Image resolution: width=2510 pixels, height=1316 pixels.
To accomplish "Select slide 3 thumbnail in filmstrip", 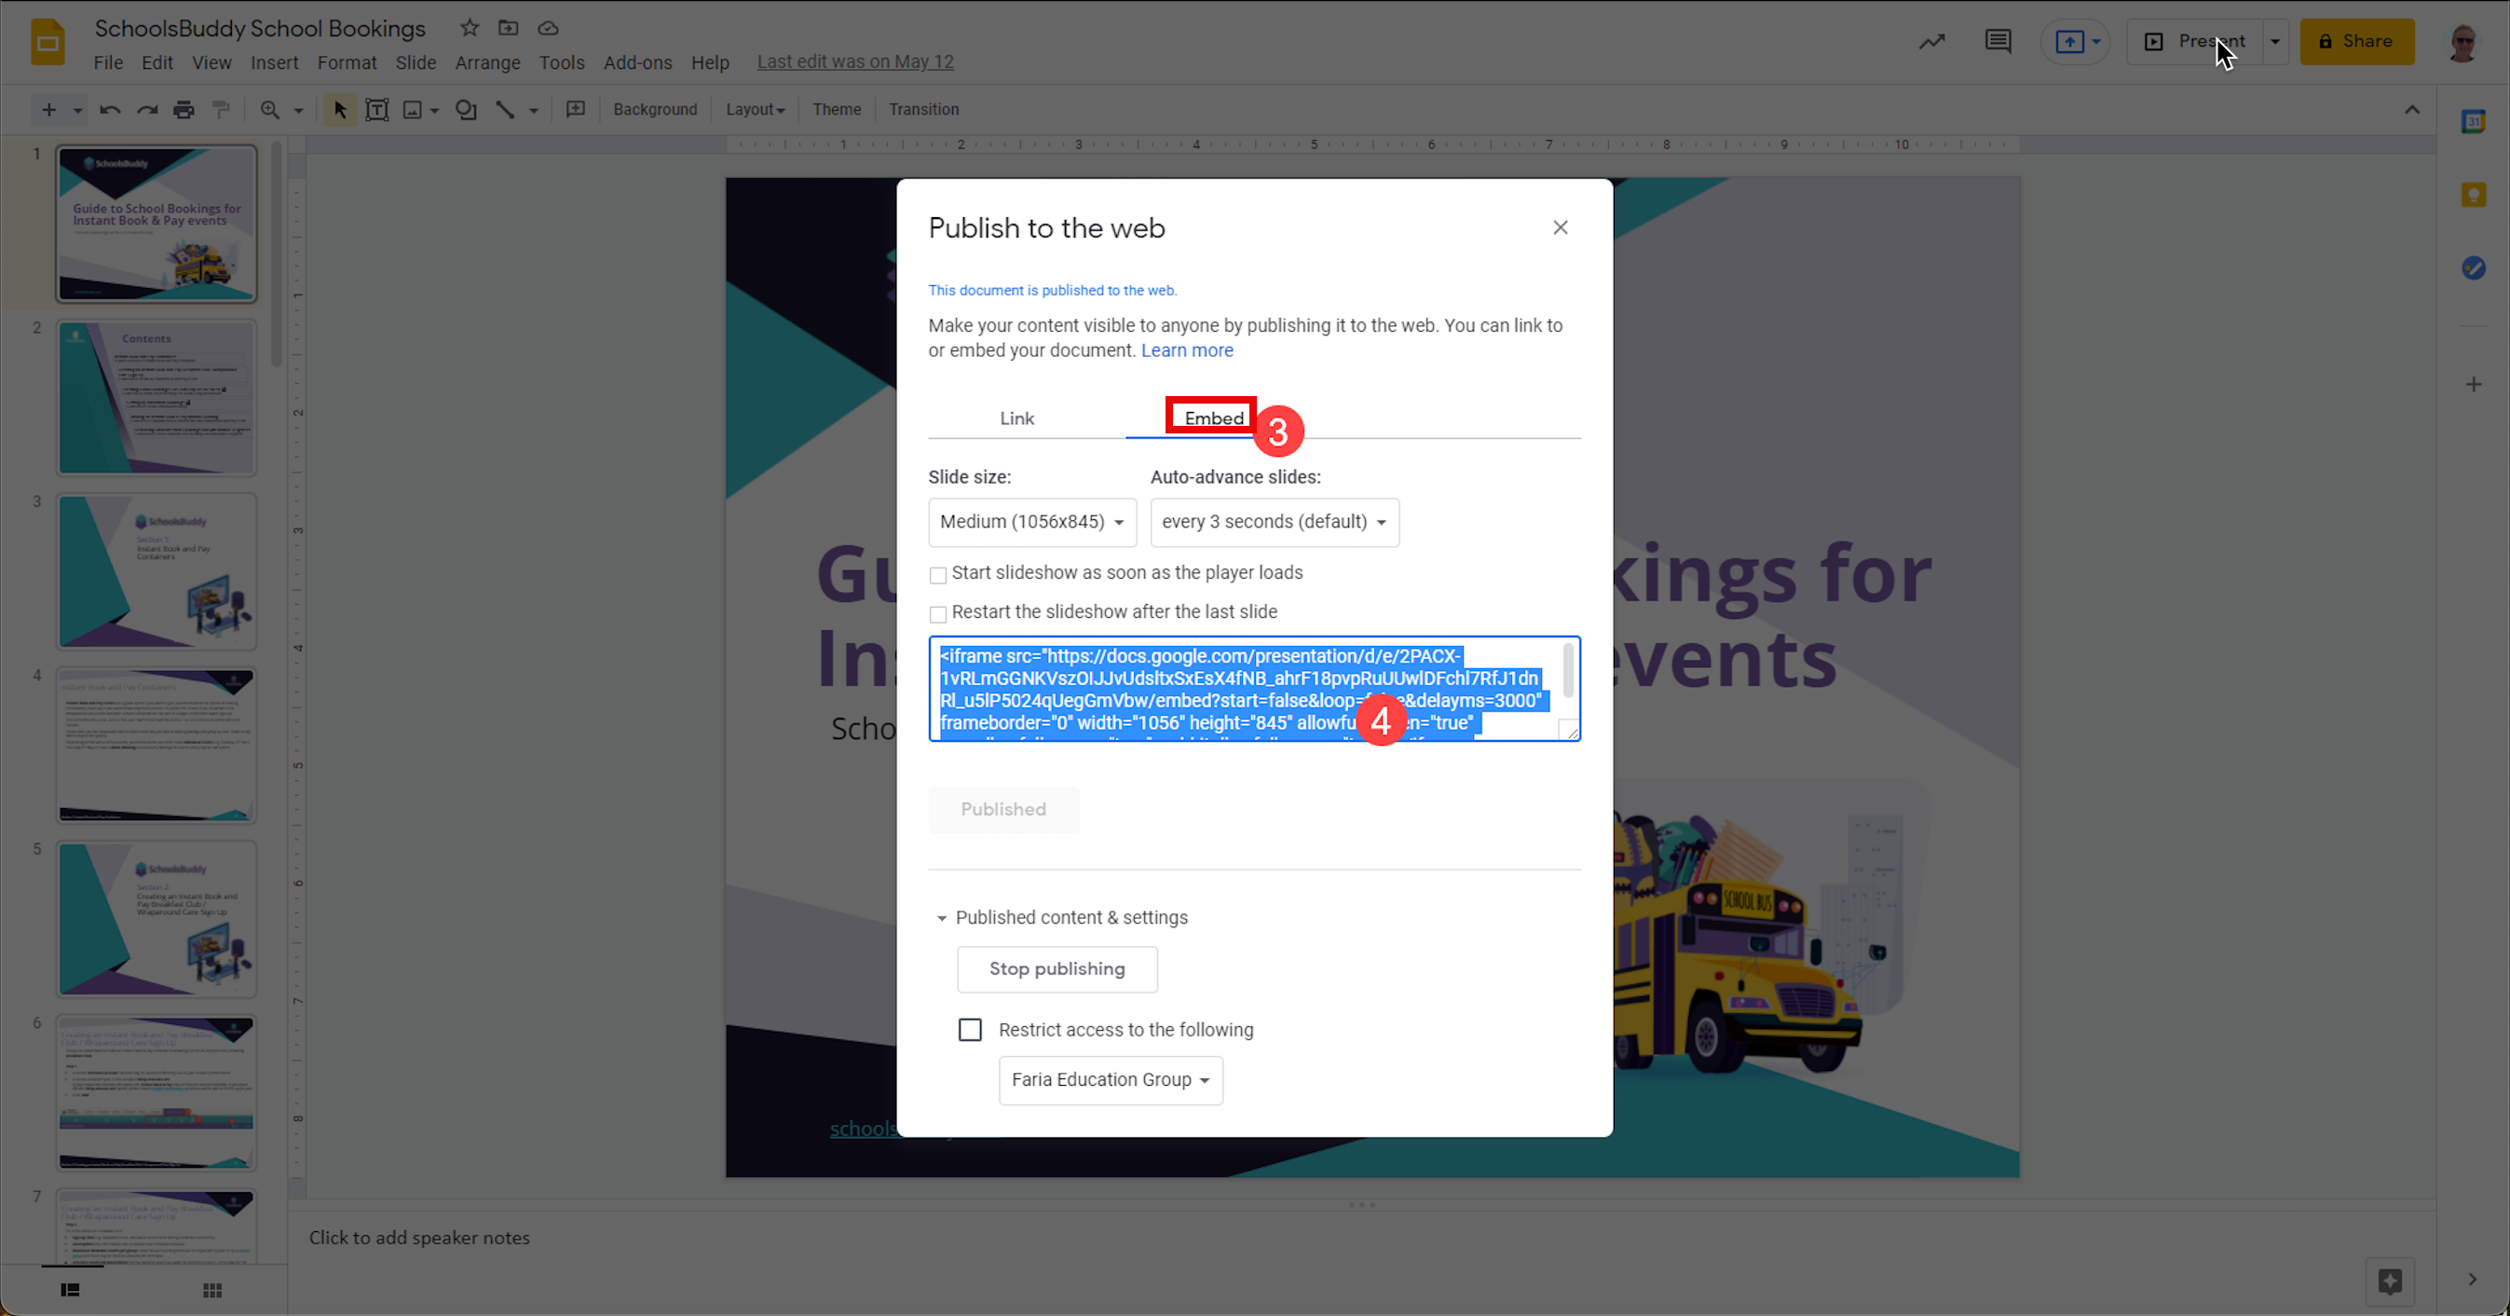I will click(157, 571).
